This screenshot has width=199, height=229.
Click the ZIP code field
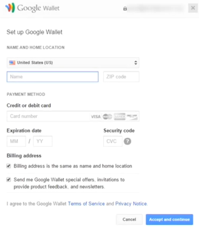click(x=121, y=77)
